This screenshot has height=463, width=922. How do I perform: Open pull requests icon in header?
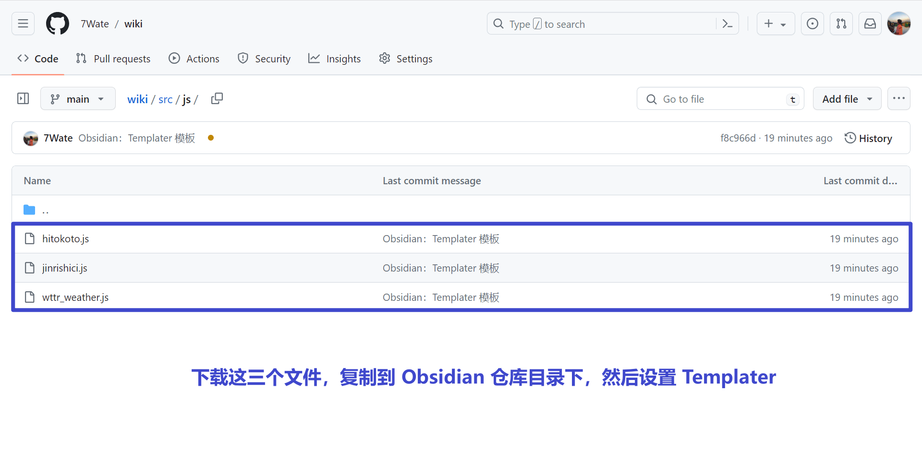(841, 24)
